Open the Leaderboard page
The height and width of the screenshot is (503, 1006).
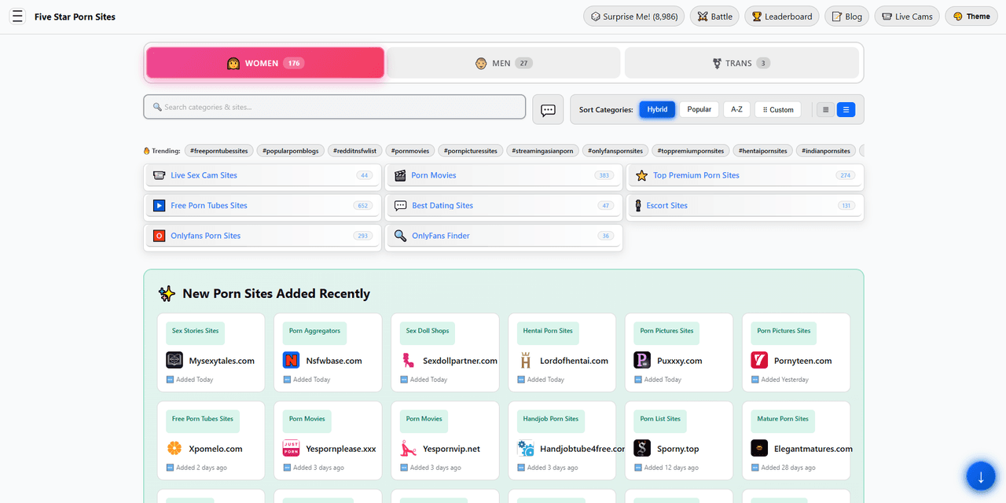tap(782, 17)
